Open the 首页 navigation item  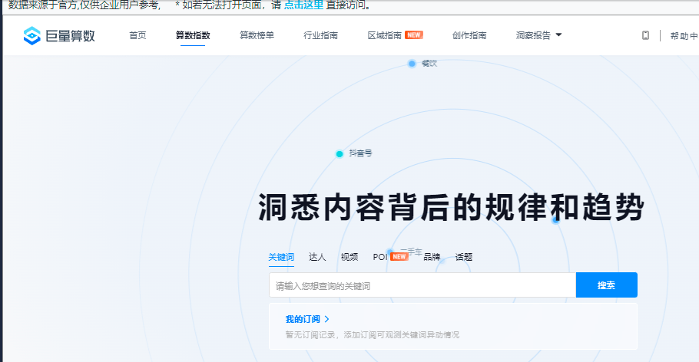pos(137,35)
